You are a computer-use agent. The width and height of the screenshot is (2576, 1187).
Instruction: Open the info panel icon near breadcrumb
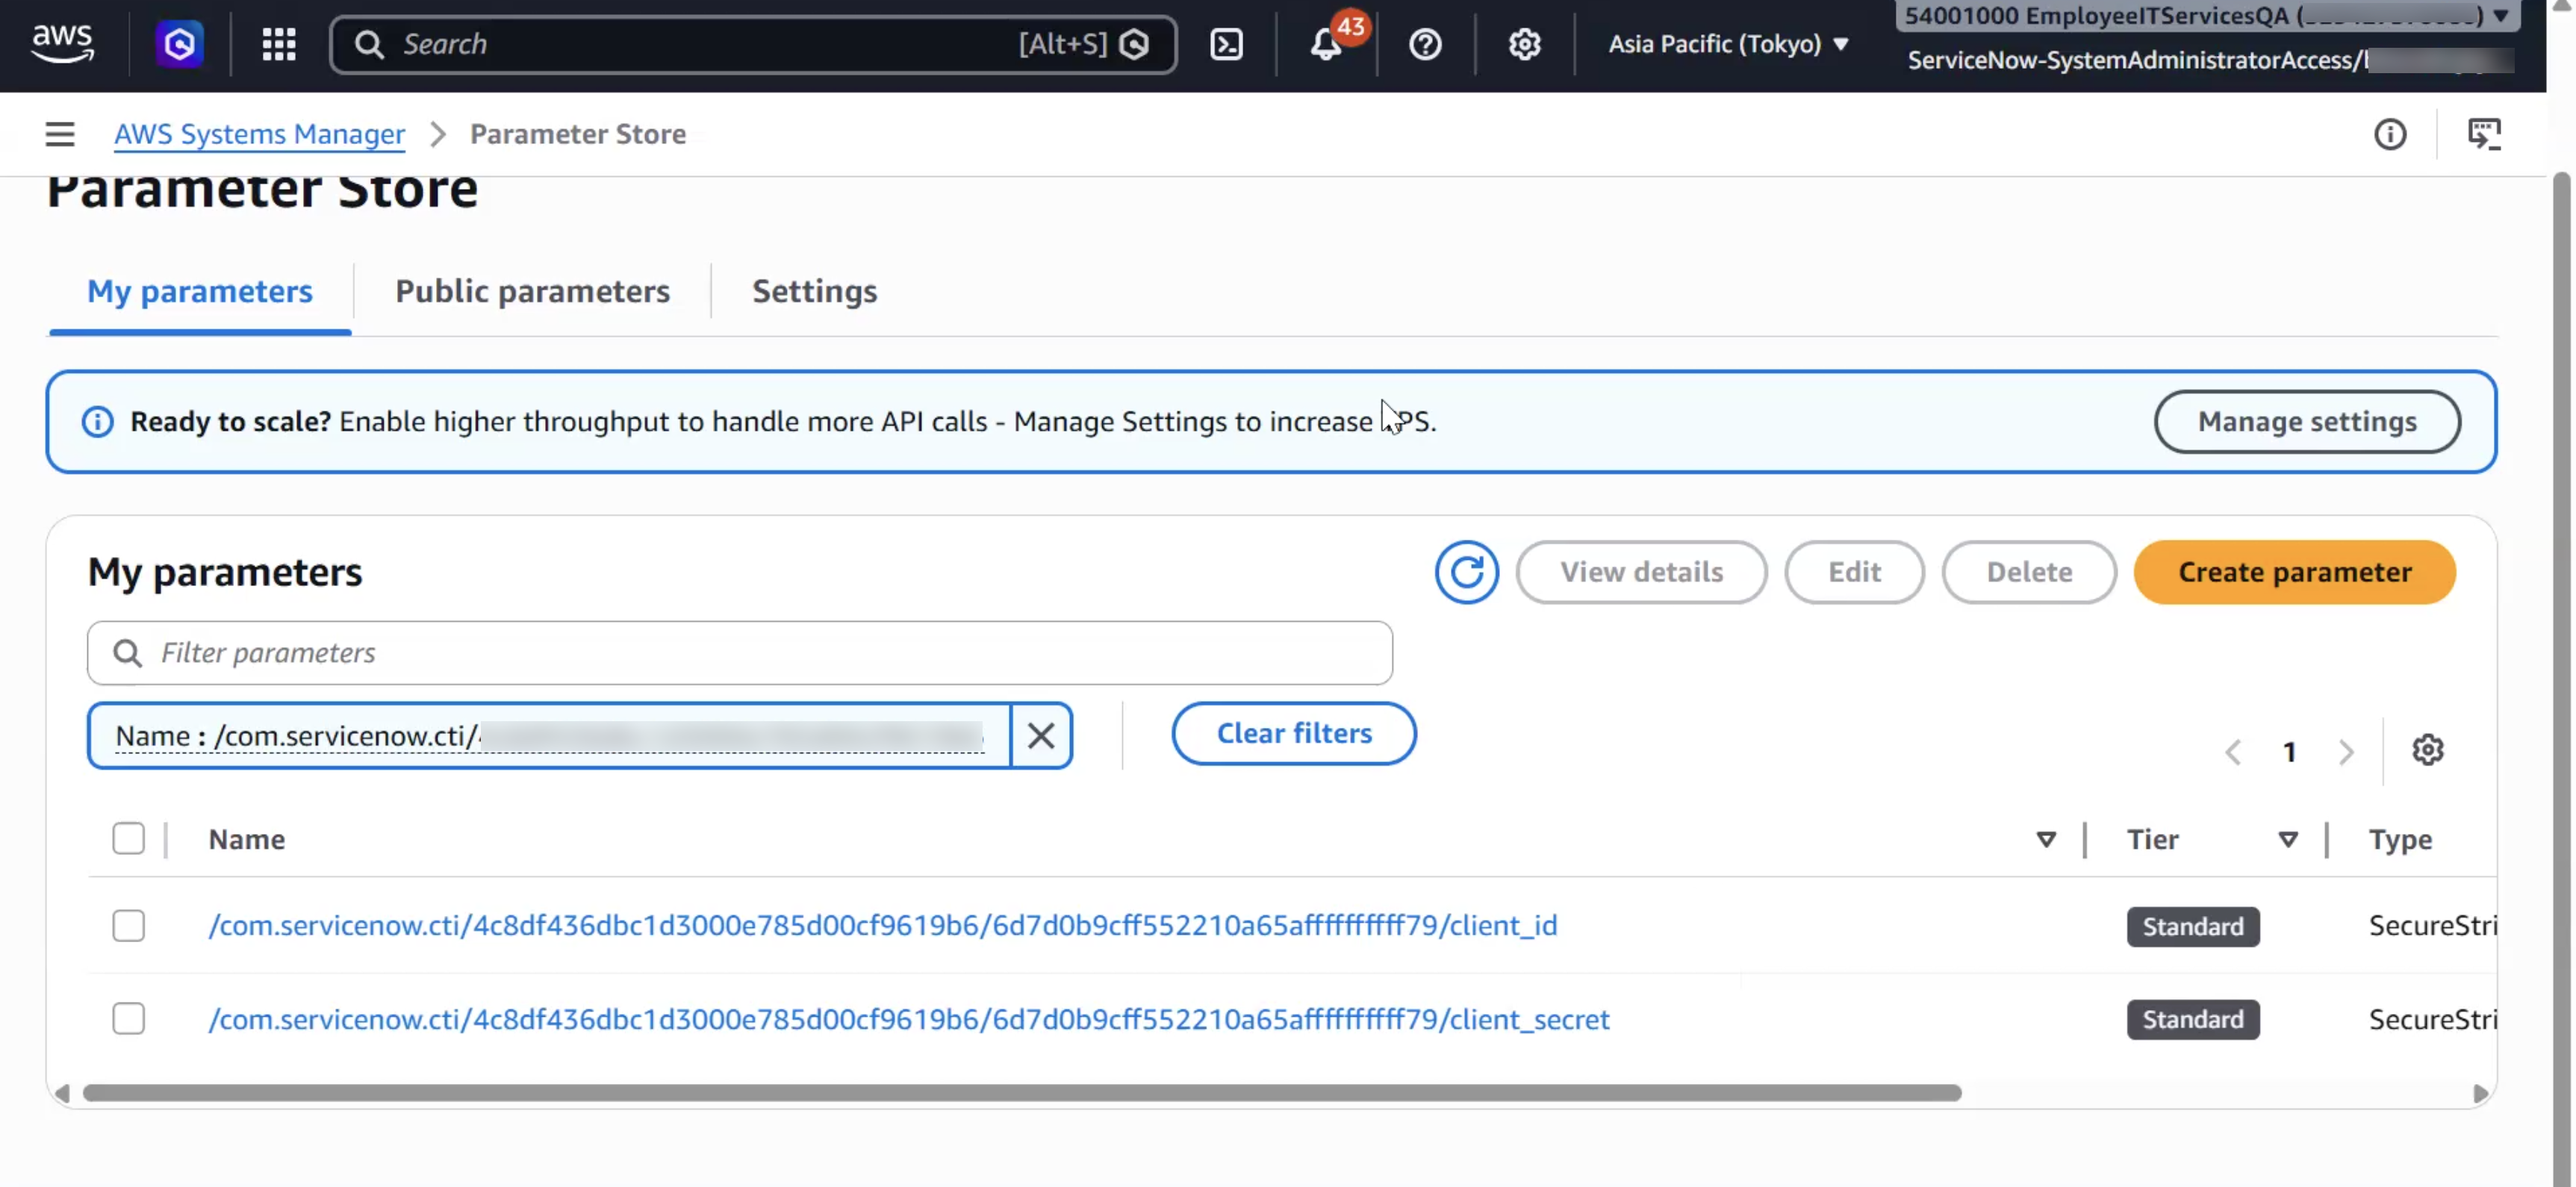tap(2390, 134)
